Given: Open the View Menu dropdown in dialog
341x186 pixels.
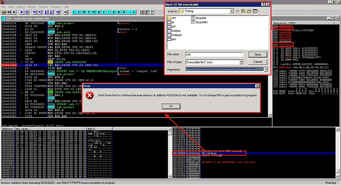Looking at the screenshot, I should tap(256, 11).
